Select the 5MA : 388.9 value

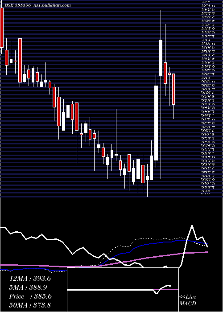tap(28, 287)
